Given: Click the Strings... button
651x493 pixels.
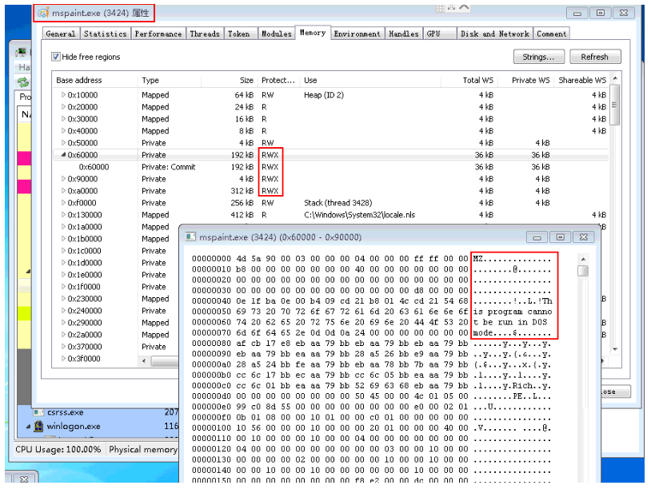Looking at the screenshot, I should pos(538,57).
